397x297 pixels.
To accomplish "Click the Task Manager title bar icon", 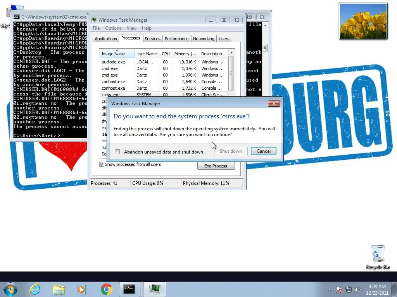I will 94,20.
